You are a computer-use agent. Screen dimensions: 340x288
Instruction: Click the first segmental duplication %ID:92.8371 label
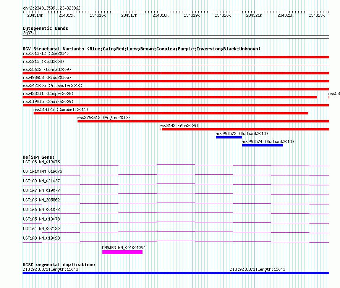pyautogui.click(x=50, y=269)
